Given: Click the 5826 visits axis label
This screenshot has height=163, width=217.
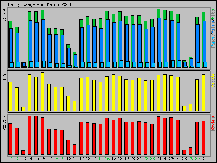Looking at the screenshot, I should coord(4,78).
